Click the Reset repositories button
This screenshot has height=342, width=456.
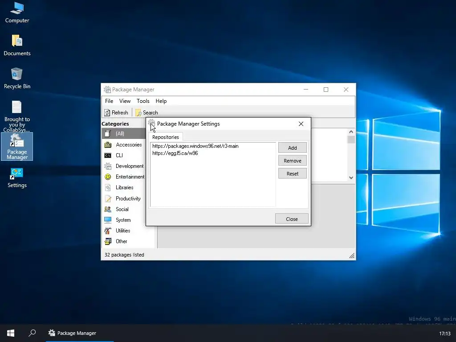pyautogui.click(x=292, y=174)
